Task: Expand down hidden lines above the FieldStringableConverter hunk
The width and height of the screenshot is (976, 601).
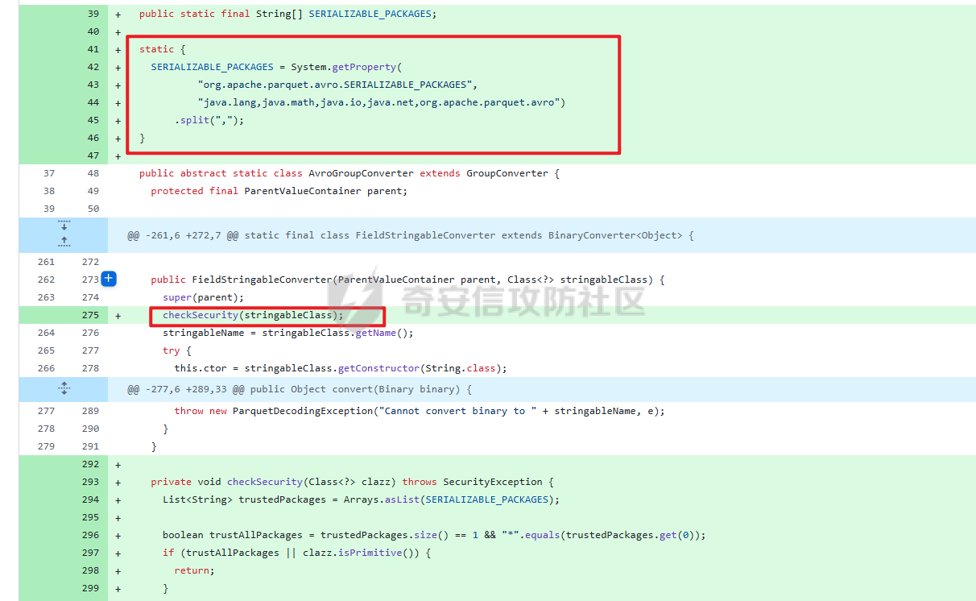Action: (x=64, y=226)
